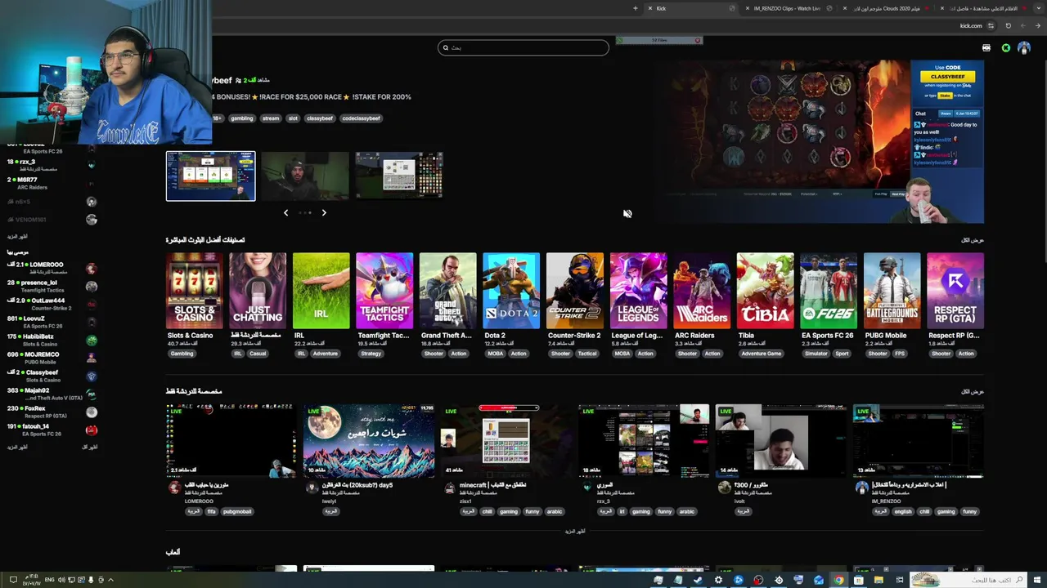1047x588 pixels.
Task: Open presence_lol avatar in the sidebar
Action: (92, 287)
